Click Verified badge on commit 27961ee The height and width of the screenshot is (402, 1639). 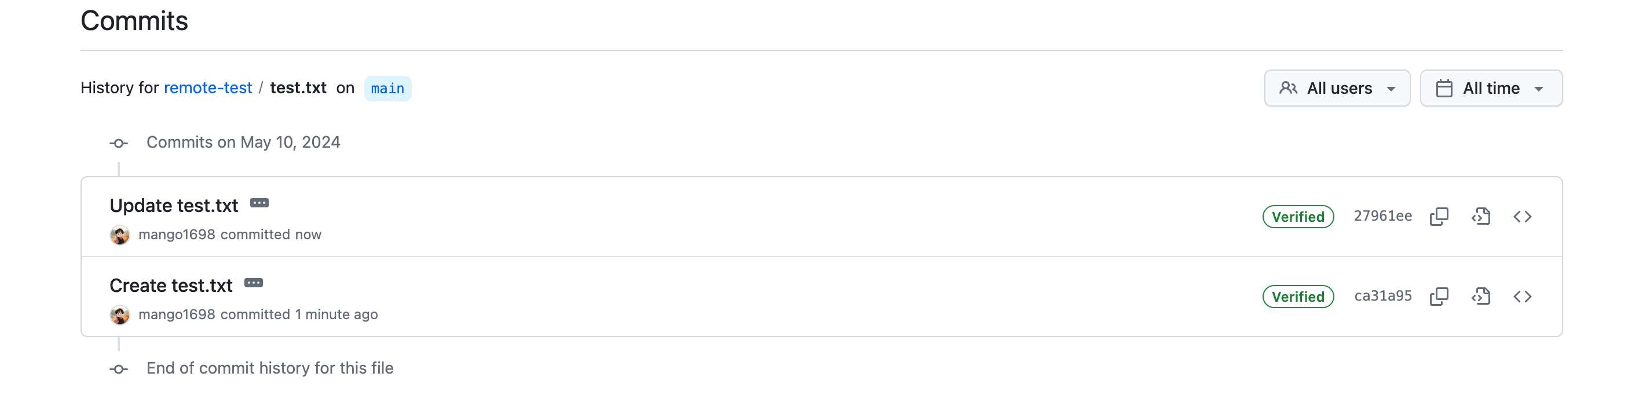(x=1297, y=217)
